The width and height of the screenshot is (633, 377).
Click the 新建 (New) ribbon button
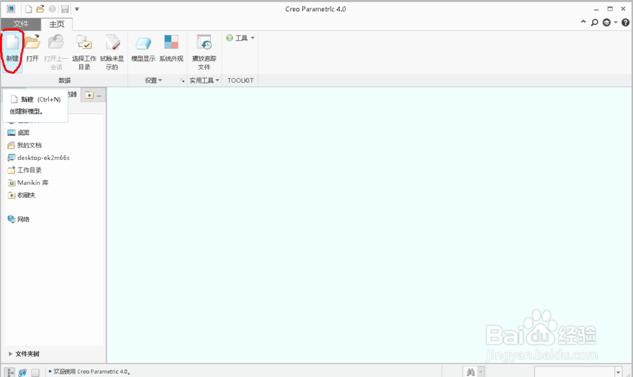point(13,52)
